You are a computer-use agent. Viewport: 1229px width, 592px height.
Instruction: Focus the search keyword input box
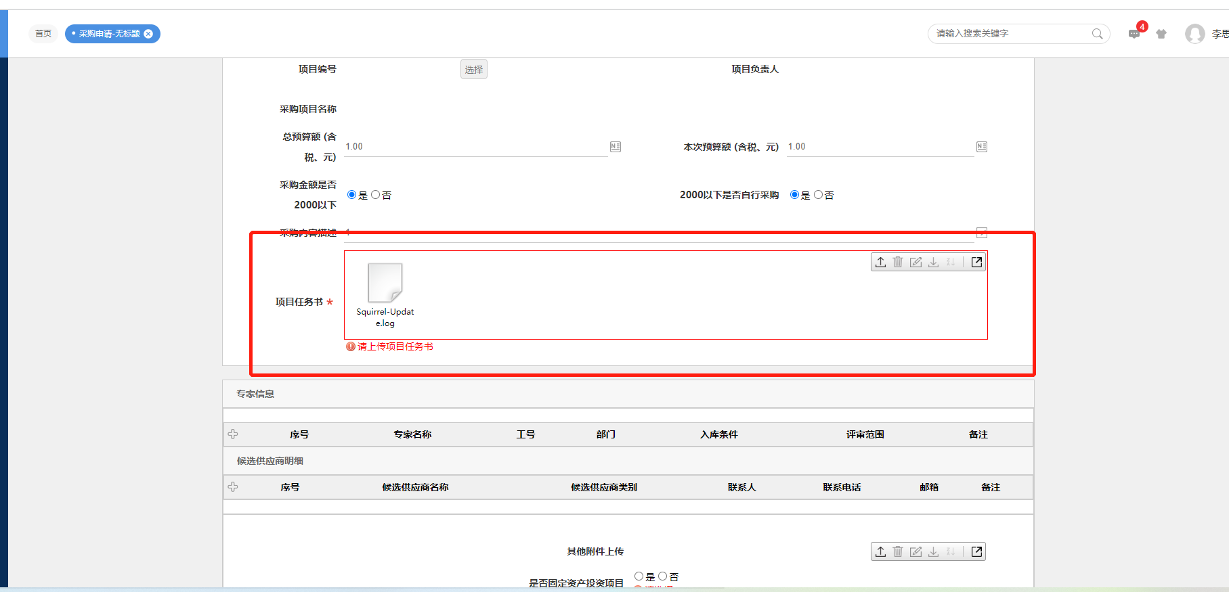point(1011,34)
